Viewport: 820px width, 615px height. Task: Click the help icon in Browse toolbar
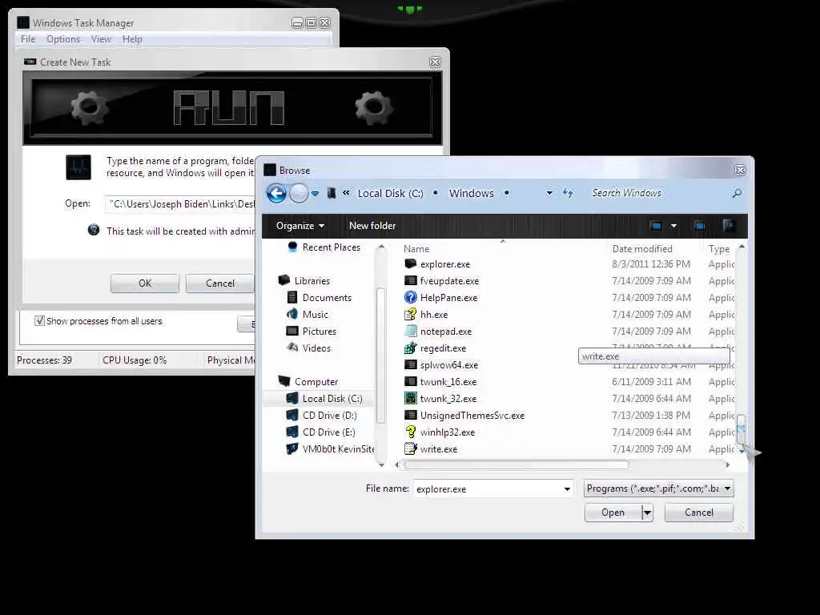(729, 226)
